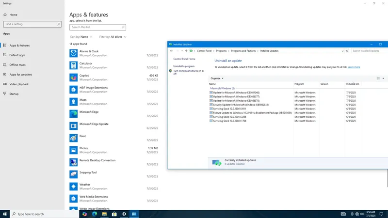
Task: Click the volume icon in system tray
Action: tap(362, 214)
